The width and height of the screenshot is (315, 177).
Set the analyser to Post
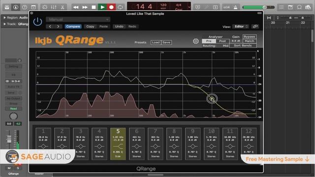(x=222, y=41)
